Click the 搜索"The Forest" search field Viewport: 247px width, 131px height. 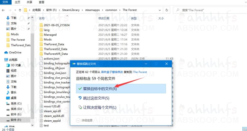point(210,10)
